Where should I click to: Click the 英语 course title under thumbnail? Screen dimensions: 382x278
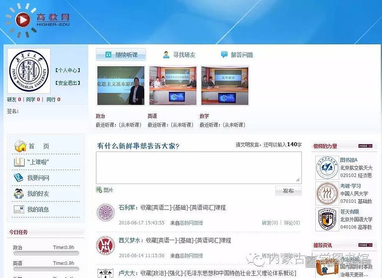(x=152, y=116)
